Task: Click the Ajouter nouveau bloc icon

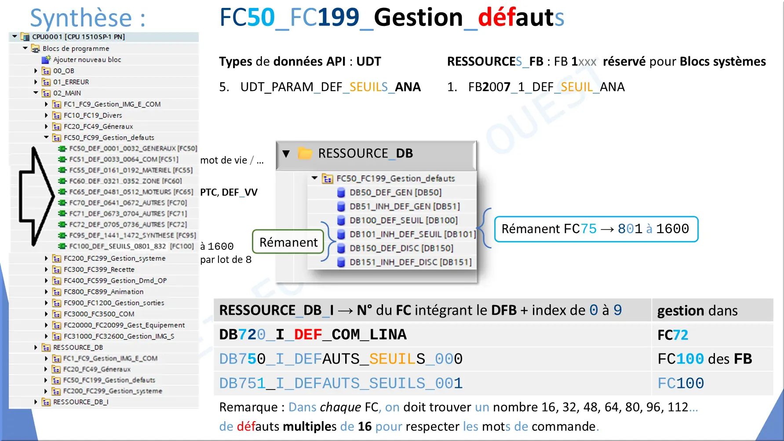Action: (x=46, y=60)
